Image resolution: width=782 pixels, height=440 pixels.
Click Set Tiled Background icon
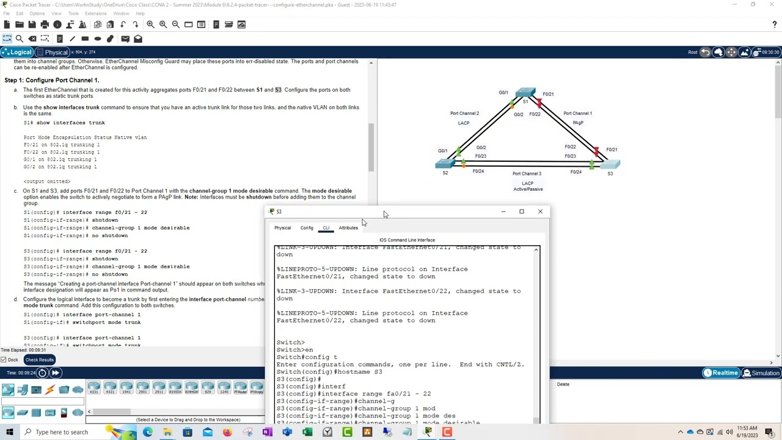(744, 52)
